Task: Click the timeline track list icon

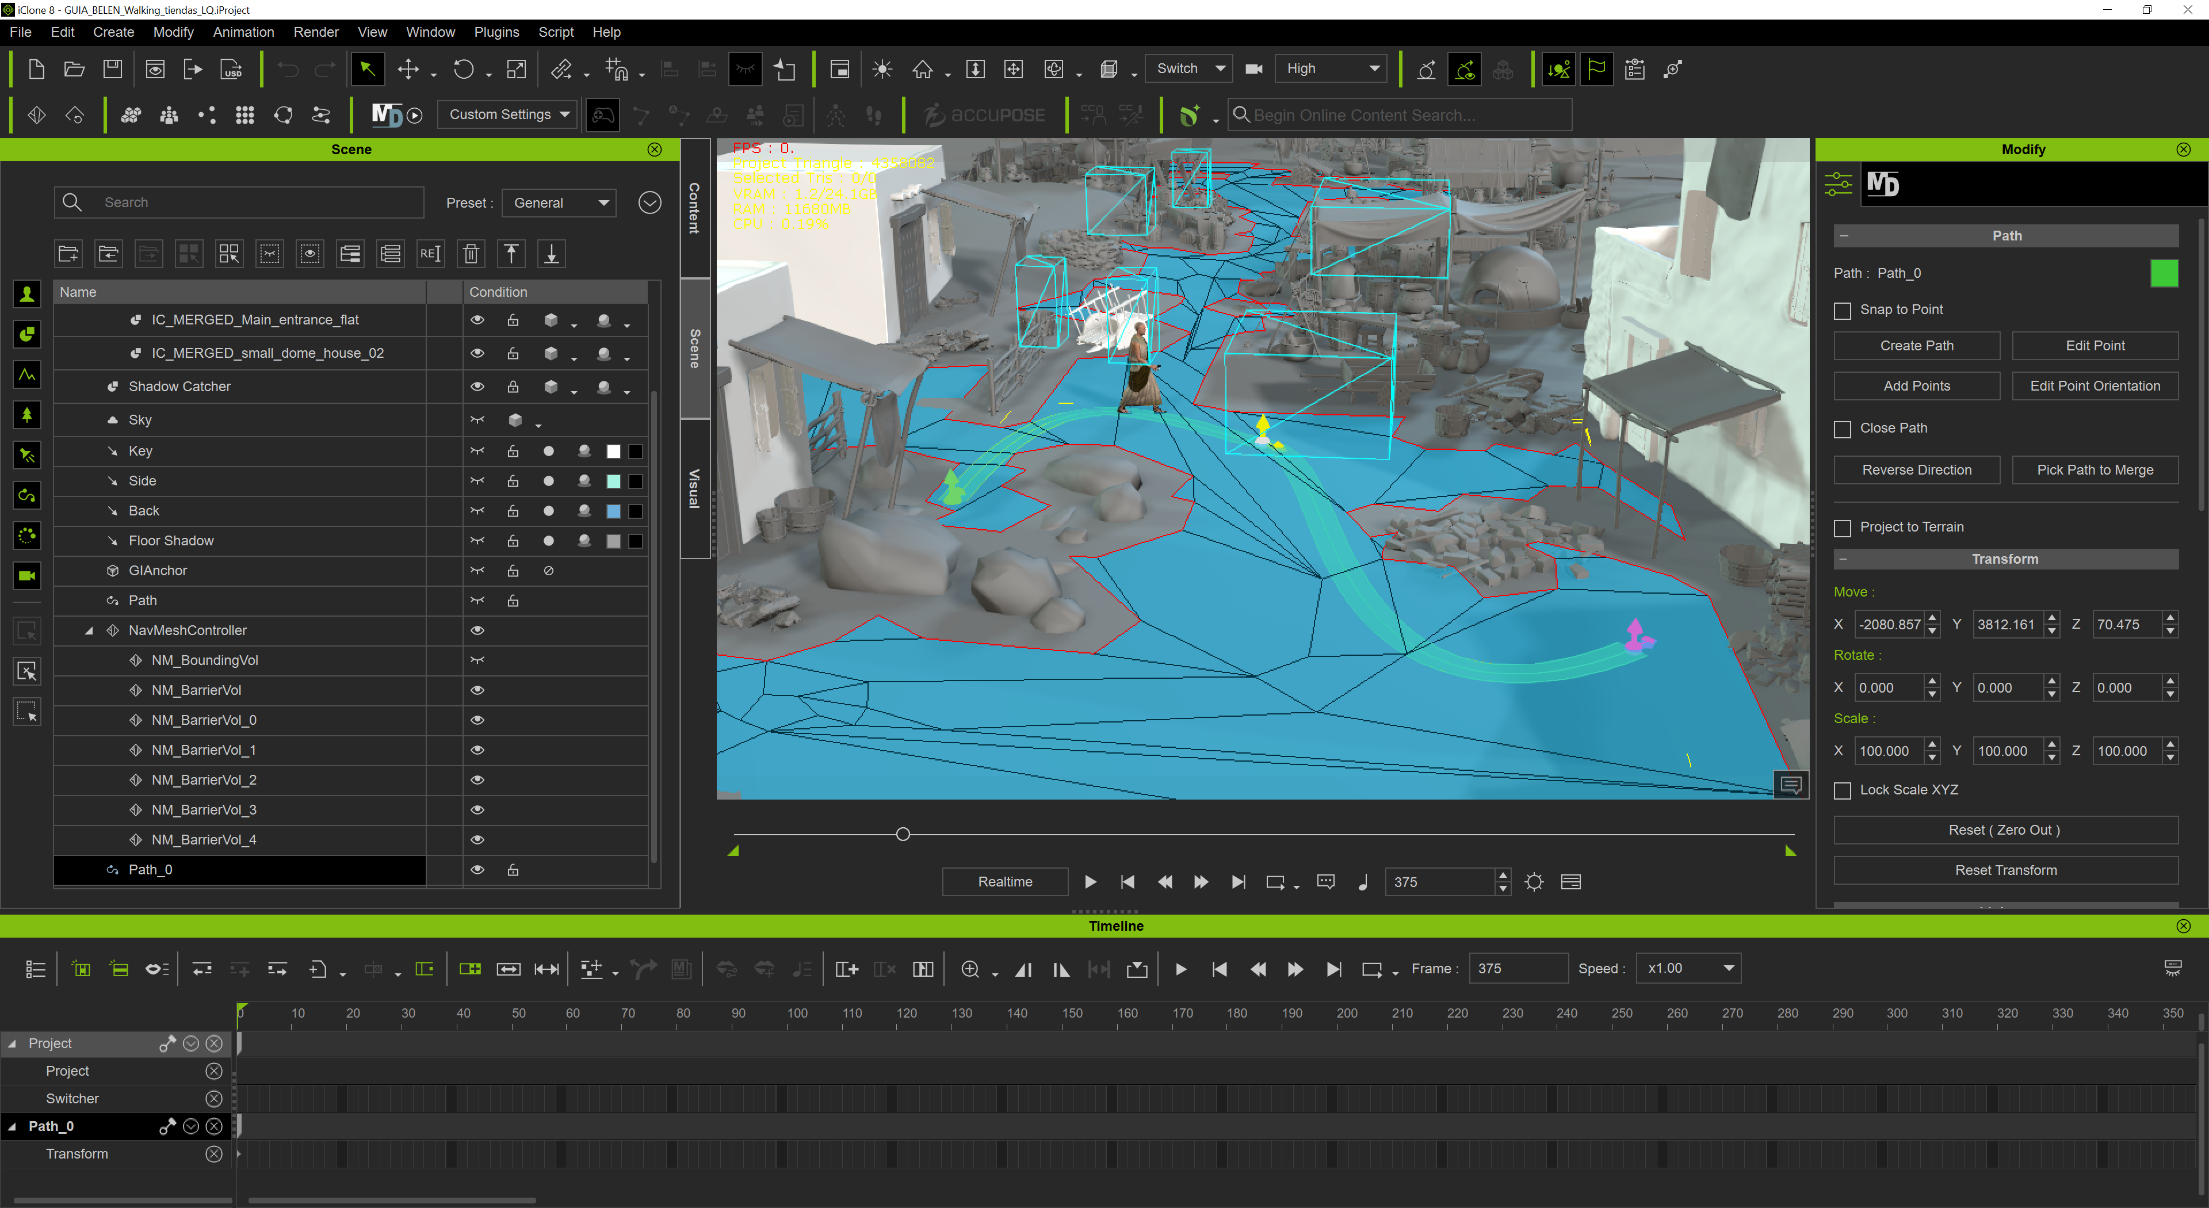Action: pos(35,969)
